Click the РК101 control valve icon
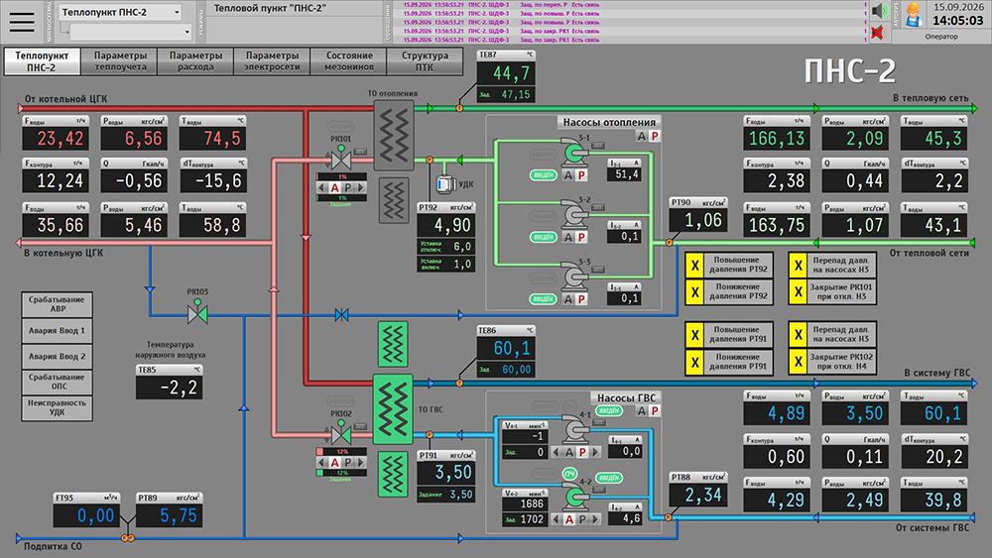992x558 pixels. [x=341, y=158]
